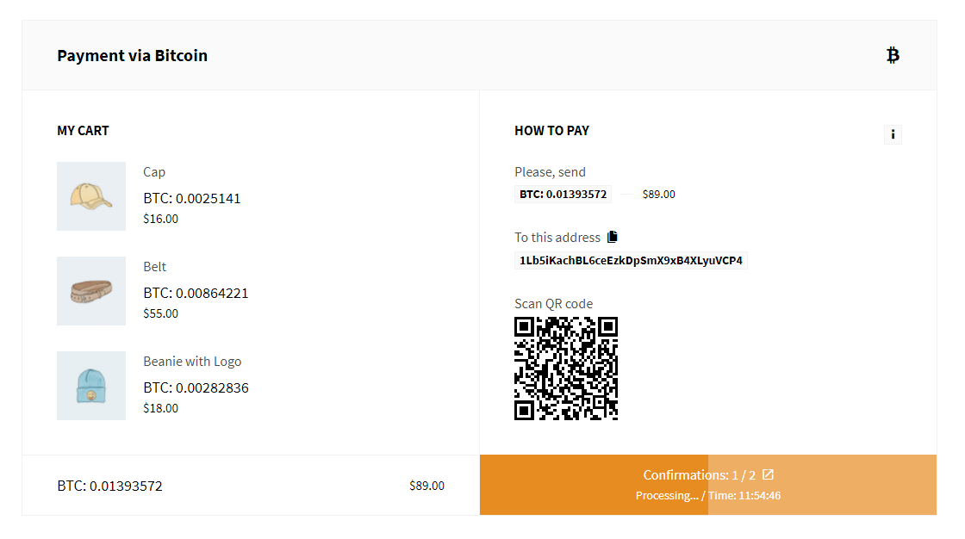Open the info icon beside How to Pay
The image size is (965, 539).
[x=893, y=134]
